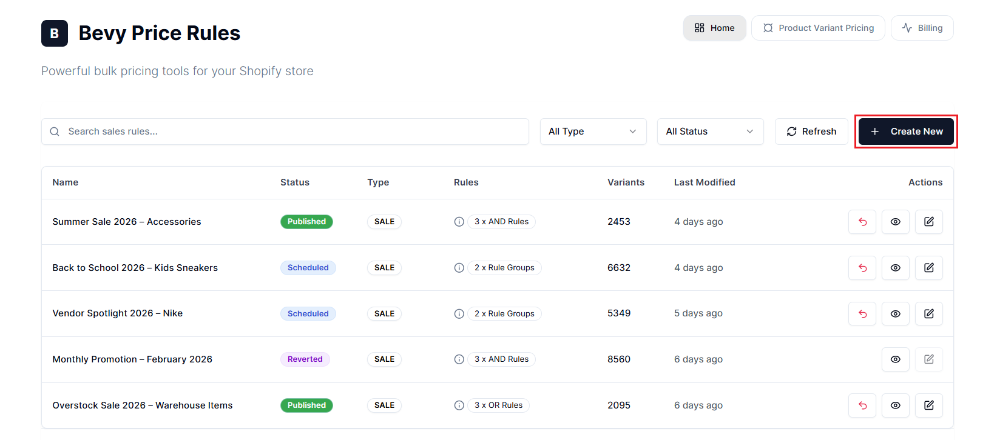
Task: View the Summer Sale 2026 – Accessories rule
Action: [x=896, y=222]
